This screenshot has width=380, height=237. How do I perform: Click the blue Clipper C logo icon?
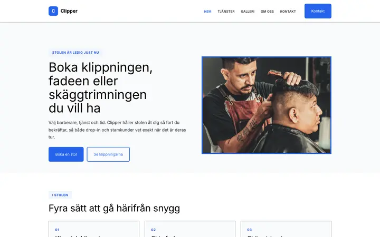(x=53, y=11)
